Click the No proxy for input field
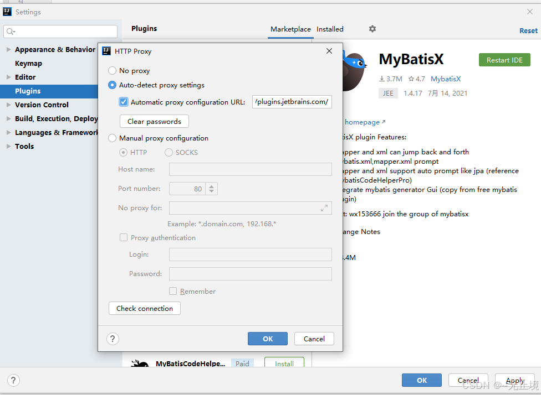Screen dimensions: 541x395 [251, 208]
